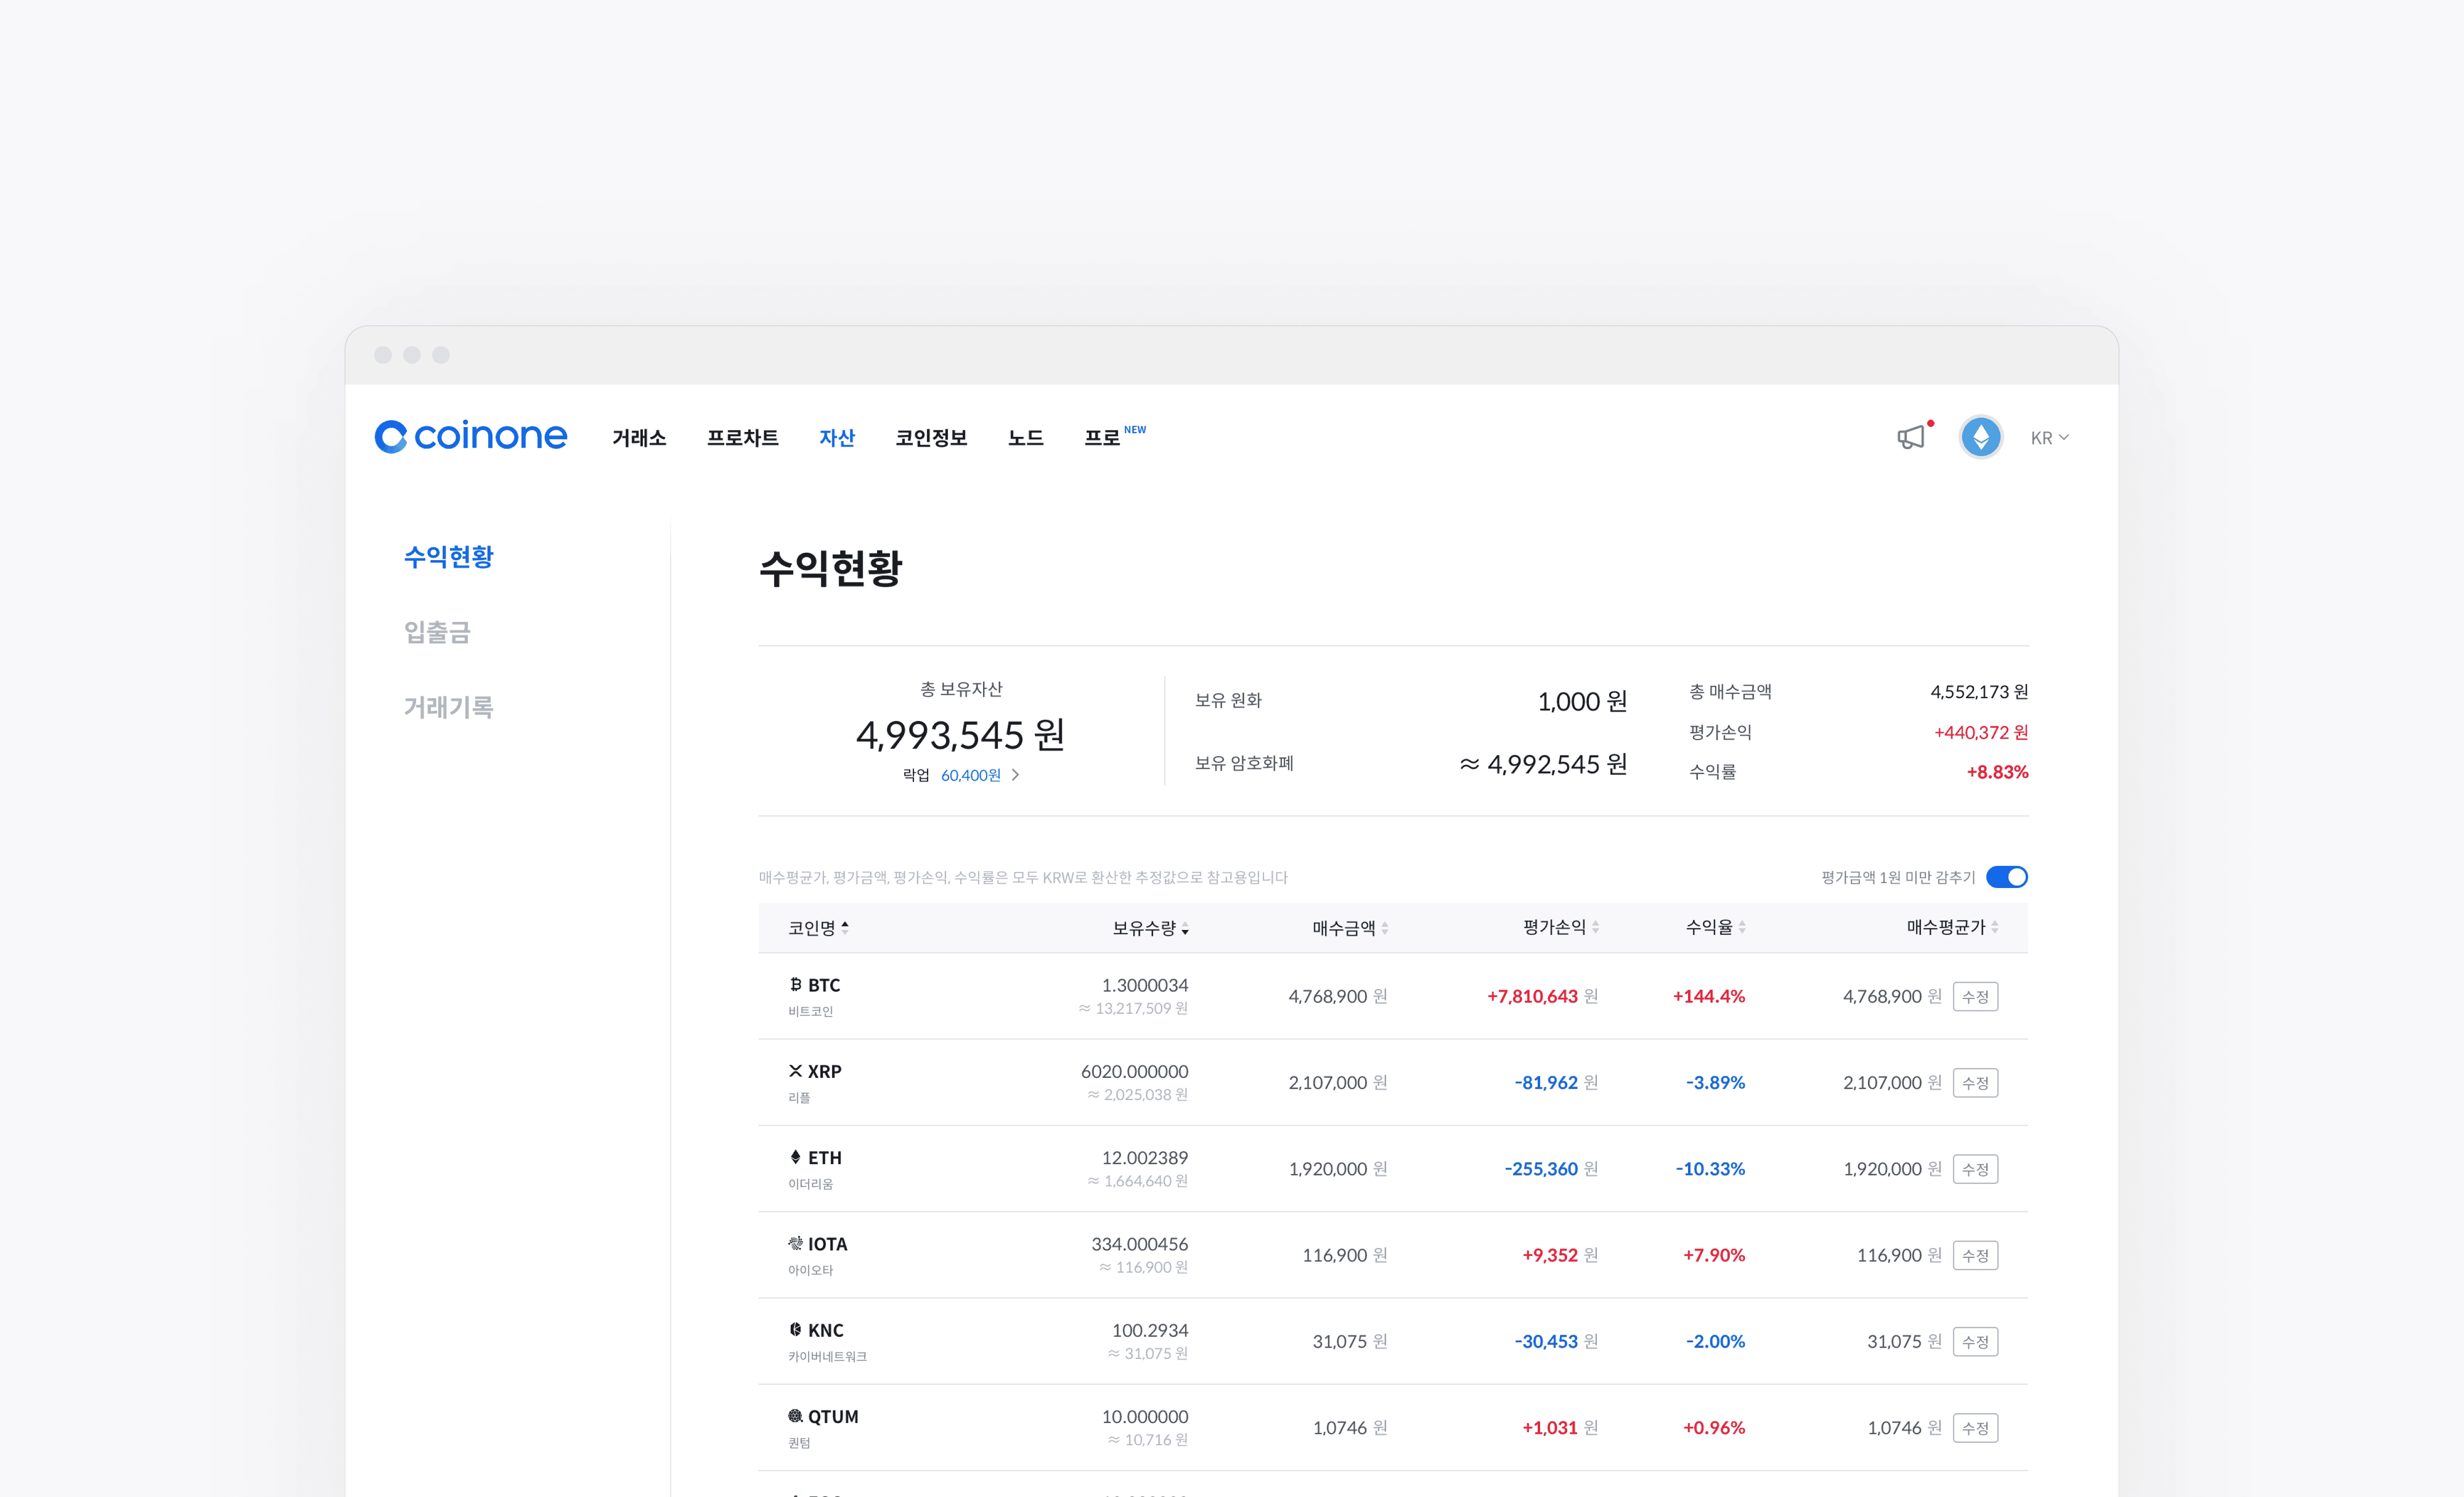Click the QTUM 보유수량 10.000000
Viewport: 2464px width, 1497px height.
[x=1145, y=1416]
